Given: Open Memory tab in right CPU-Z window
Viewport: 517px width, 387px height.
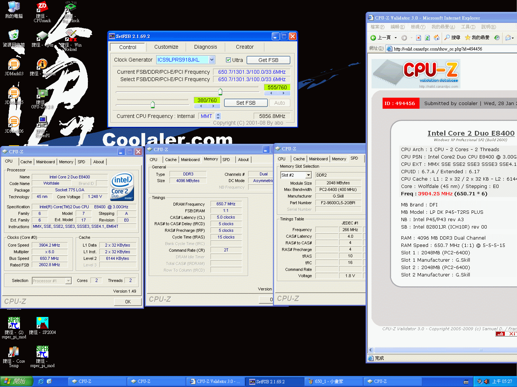Looking at the screenshot, I should tap(339, 159).
